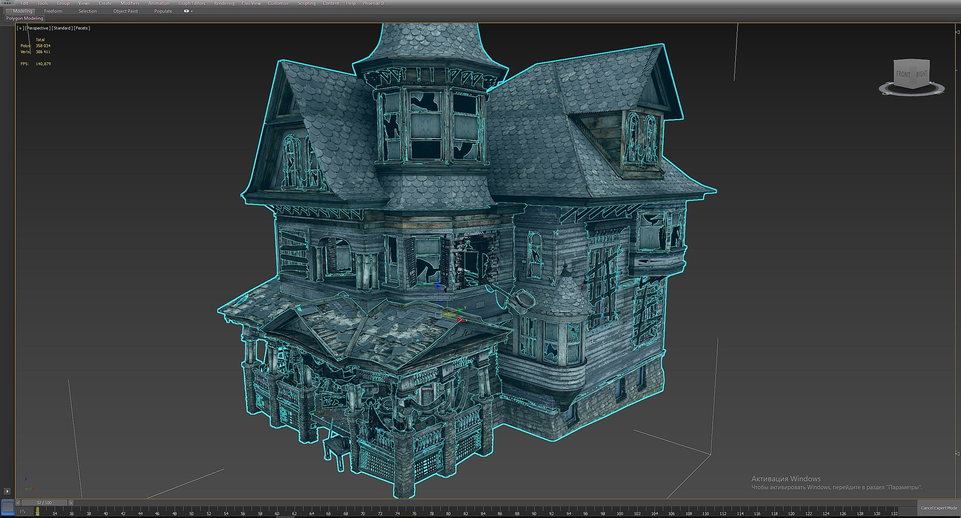Open the Create menu
The image size is (961, 518).
pyautogui.click(x=105, y=3)
